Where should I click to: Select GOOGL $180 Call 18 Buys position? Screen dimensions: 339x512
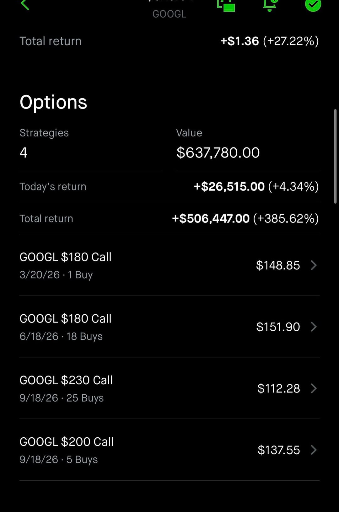[x=65, y=327]
